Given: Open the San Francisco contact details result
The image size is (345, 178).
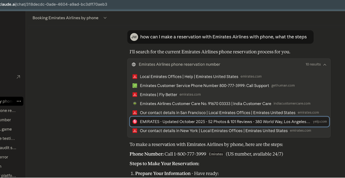Looking at the screenshot, I should (x=217, y=113).
